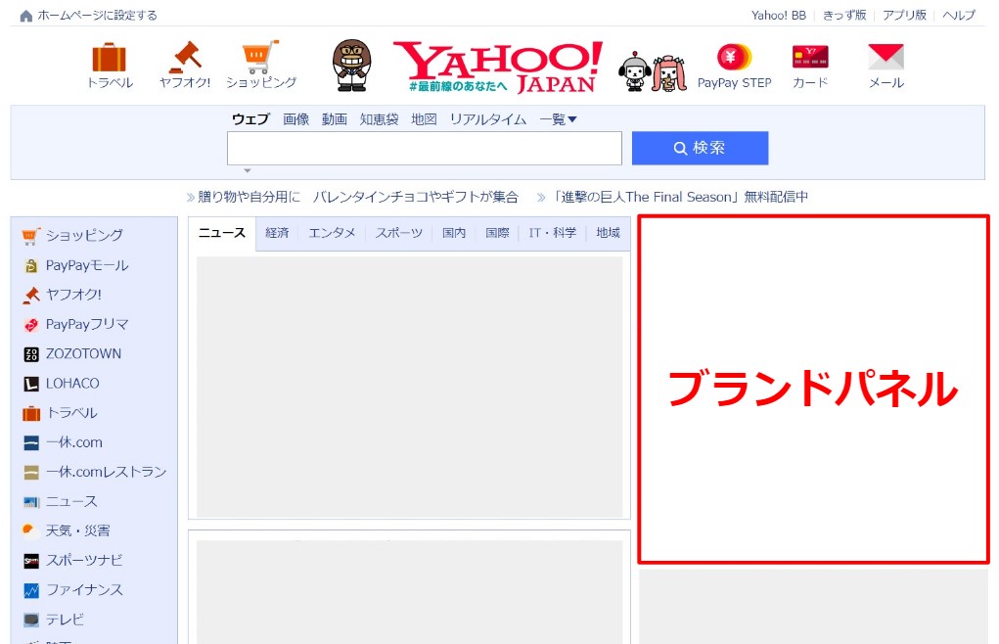The width and height of the screenshot is (999, 644).
Task: Open the sidebar 天気・災害 link text
Action: [77, 530]
